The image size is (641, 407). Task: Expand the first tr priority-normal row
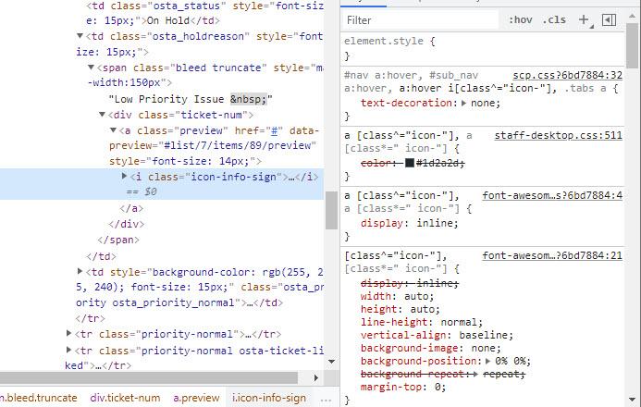coord(68,333)
